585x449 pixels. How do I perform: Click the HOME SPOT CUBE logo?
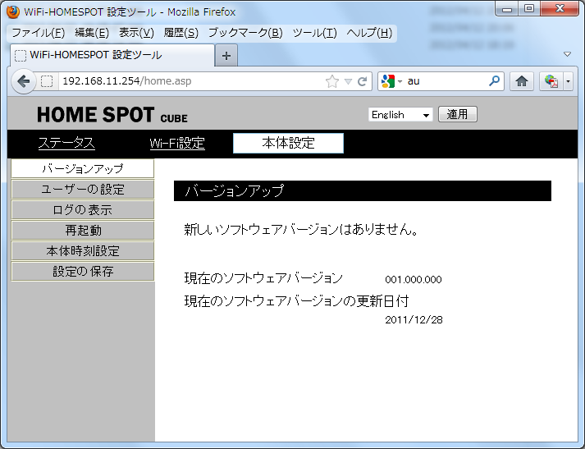pyautogui.click(x=112, y=115)
